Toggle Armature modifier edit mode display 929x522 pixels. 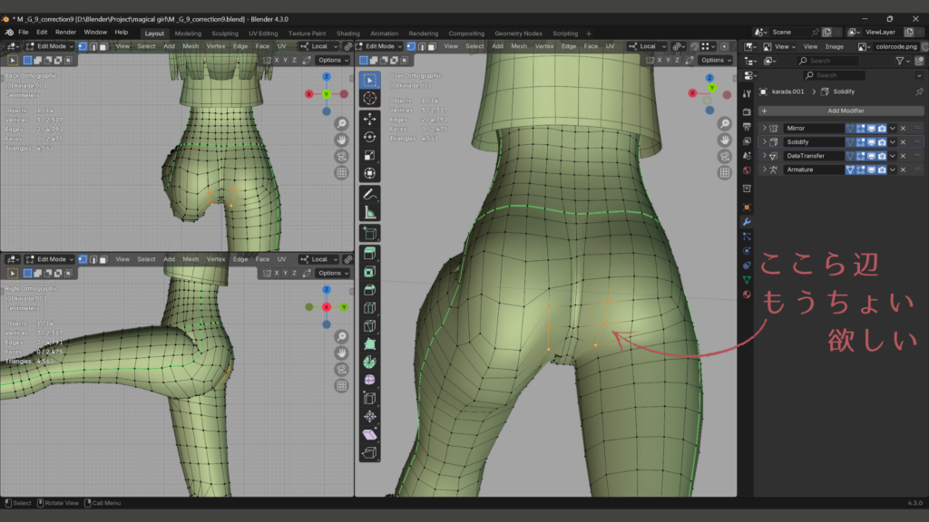click(x=861, y=169)
